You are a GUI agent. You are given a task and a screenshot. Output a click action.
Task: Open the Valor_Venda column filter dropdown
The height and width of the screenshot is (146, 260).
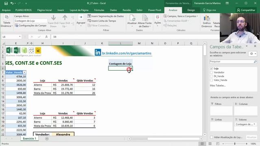click(x=24, y=73)
